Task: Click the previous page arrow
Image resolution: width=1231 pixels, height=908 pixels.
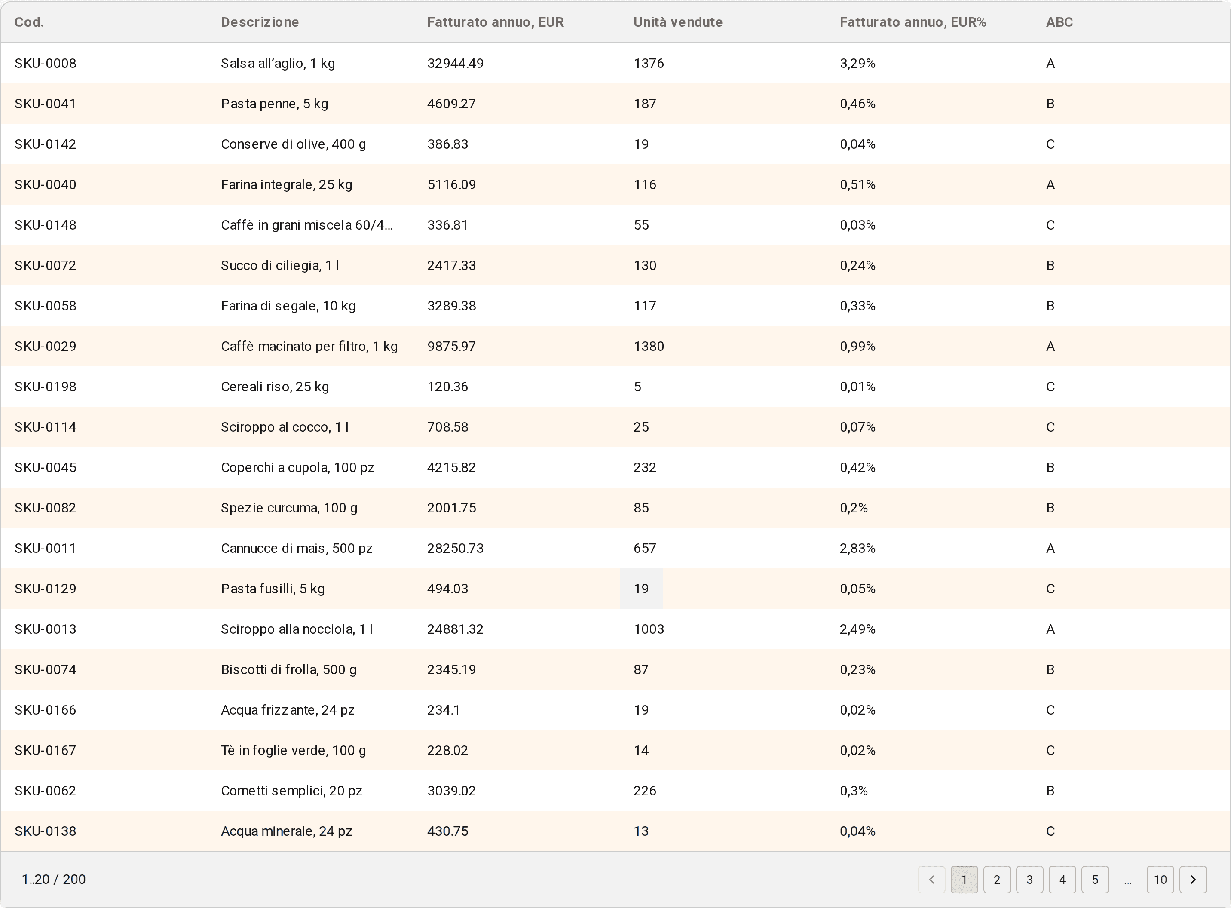Action: point(931,880)
